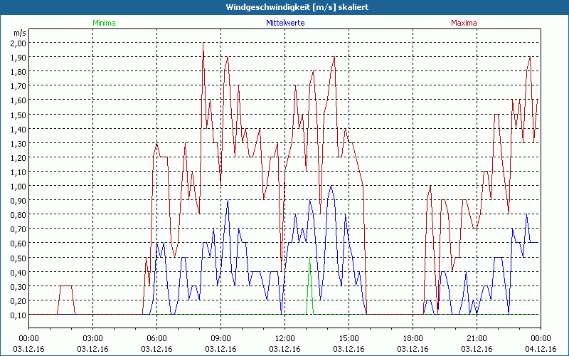The image size is (569, 356).
Task: Select the 18:00 time axis label
Action: click(413, 338)
